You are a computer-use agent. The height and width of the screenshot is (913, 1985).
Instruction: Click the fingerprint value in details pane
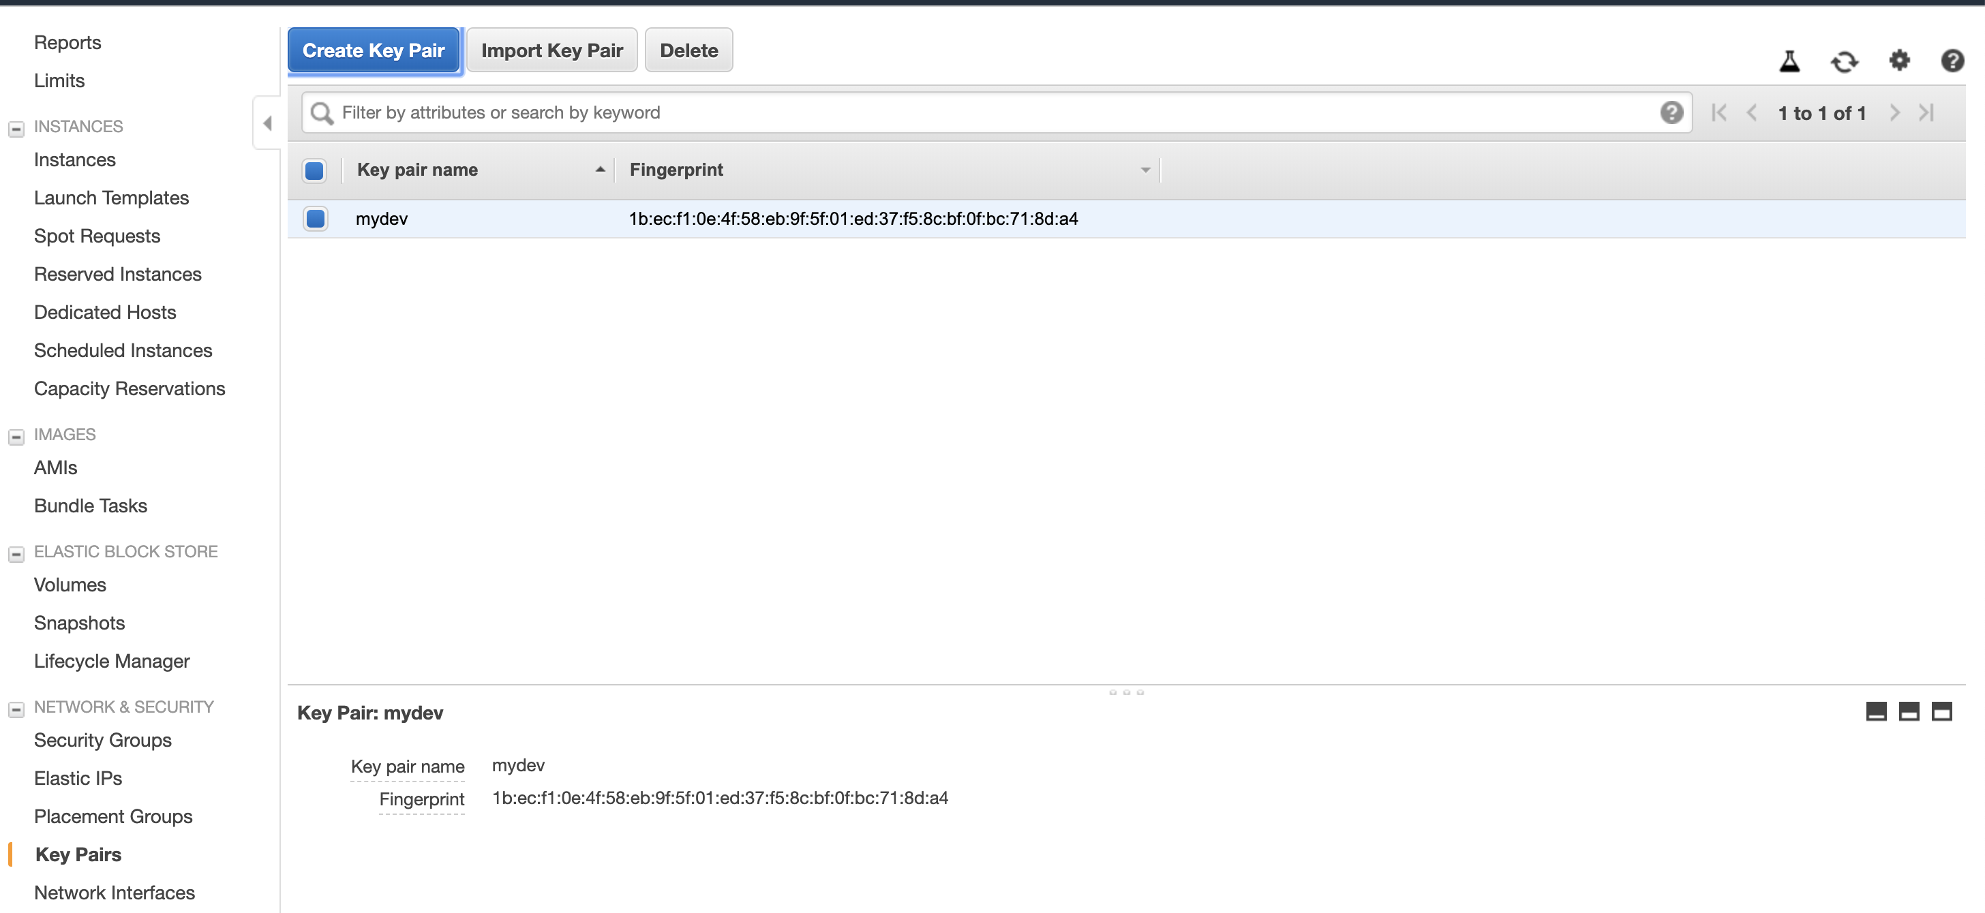[x=720, y=799]
